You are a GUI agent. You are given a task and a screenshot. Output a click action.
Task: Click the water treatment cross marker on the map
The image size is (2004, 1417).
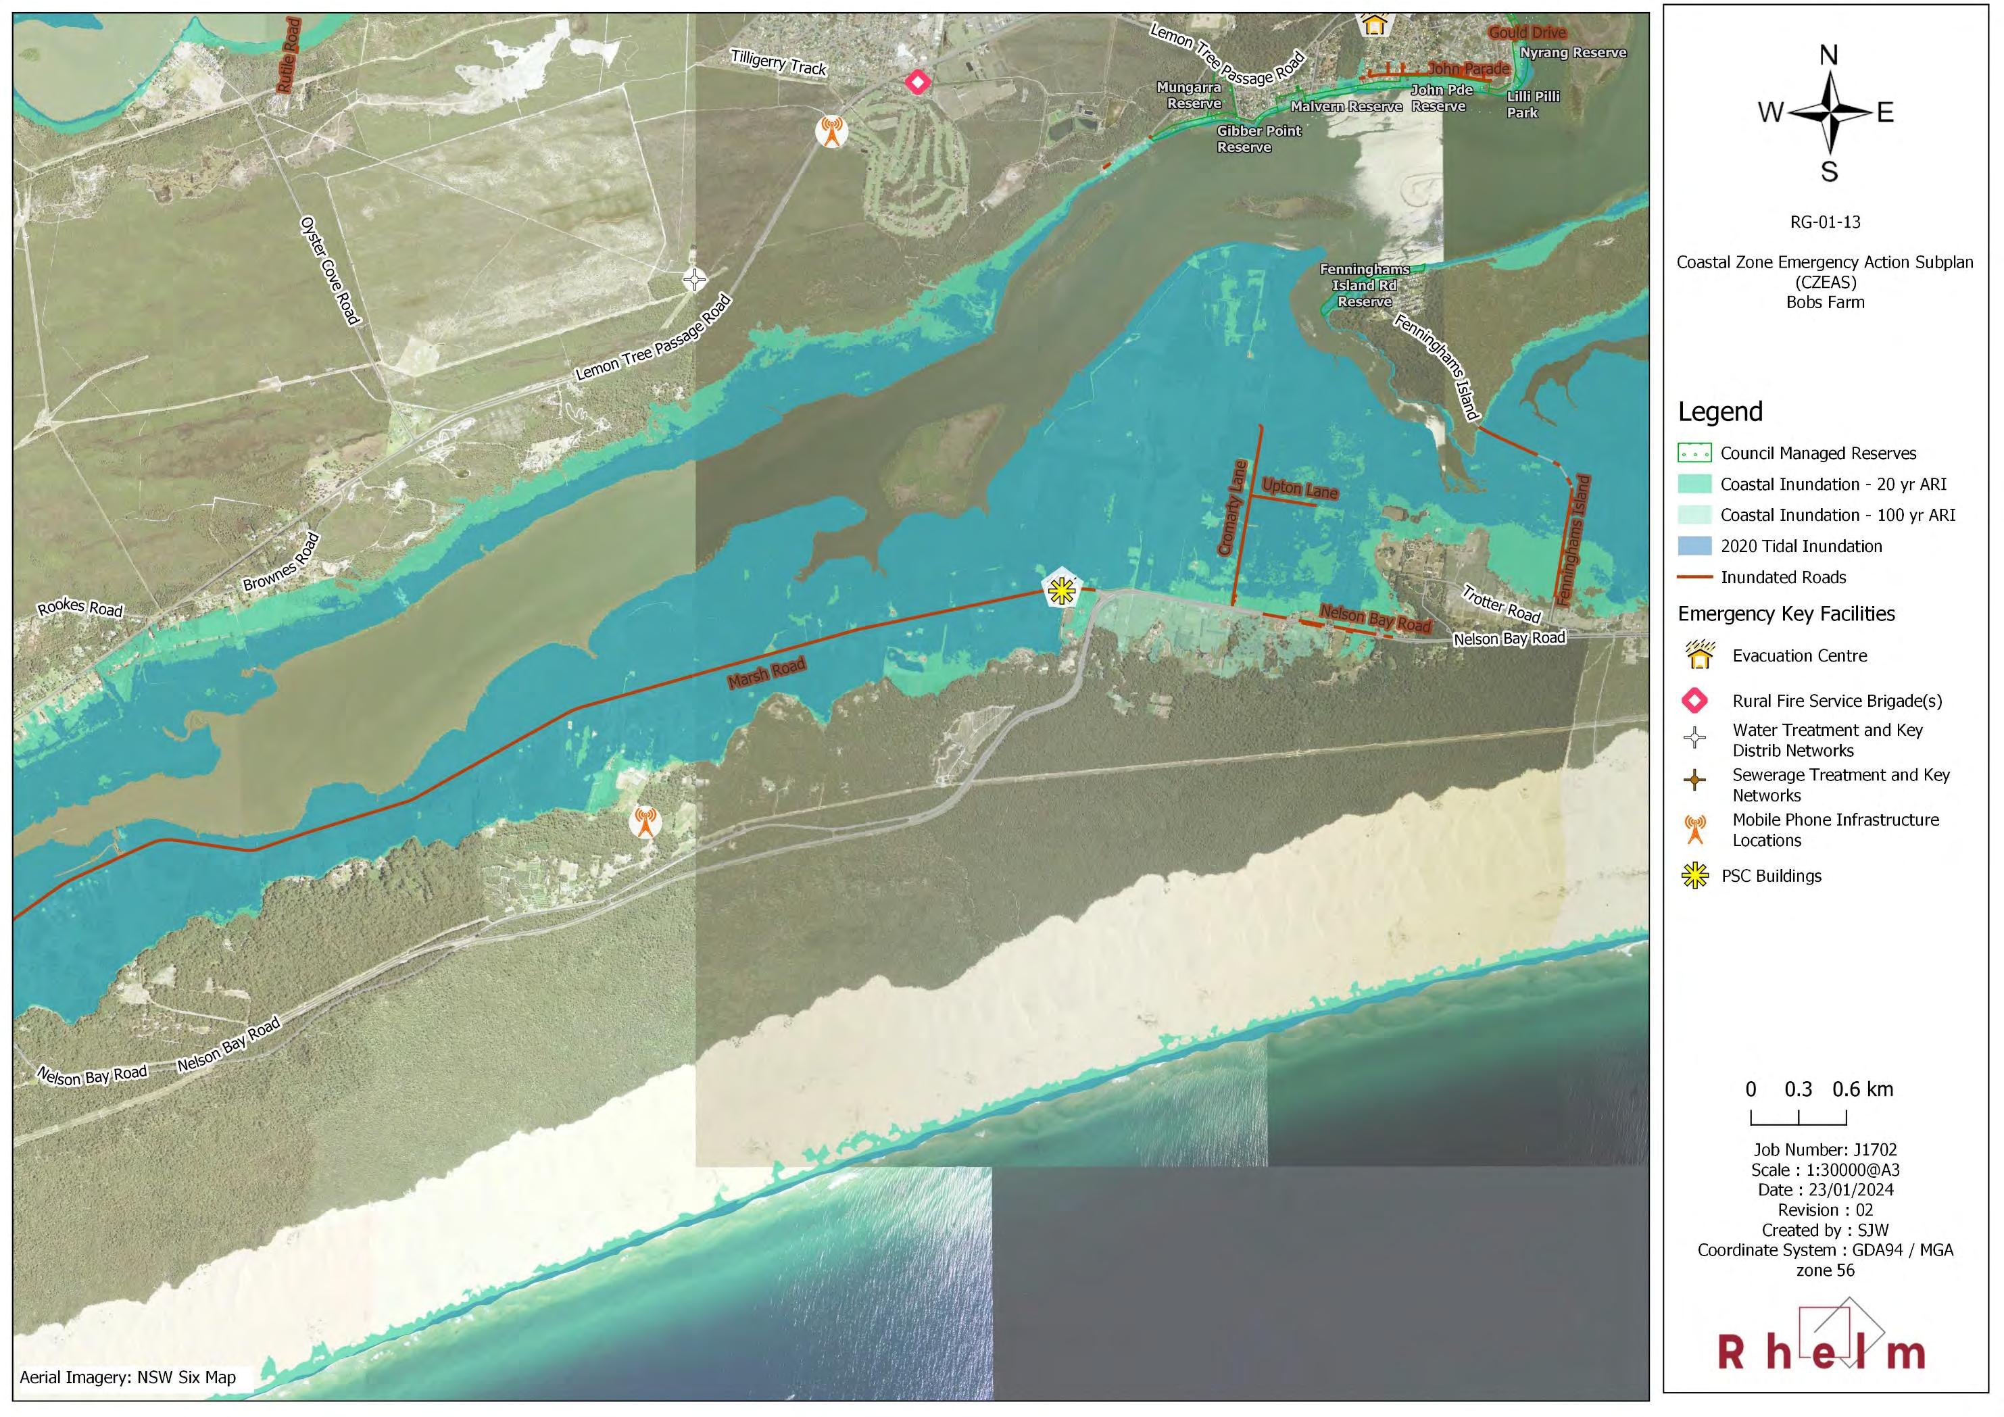[695, 280]
